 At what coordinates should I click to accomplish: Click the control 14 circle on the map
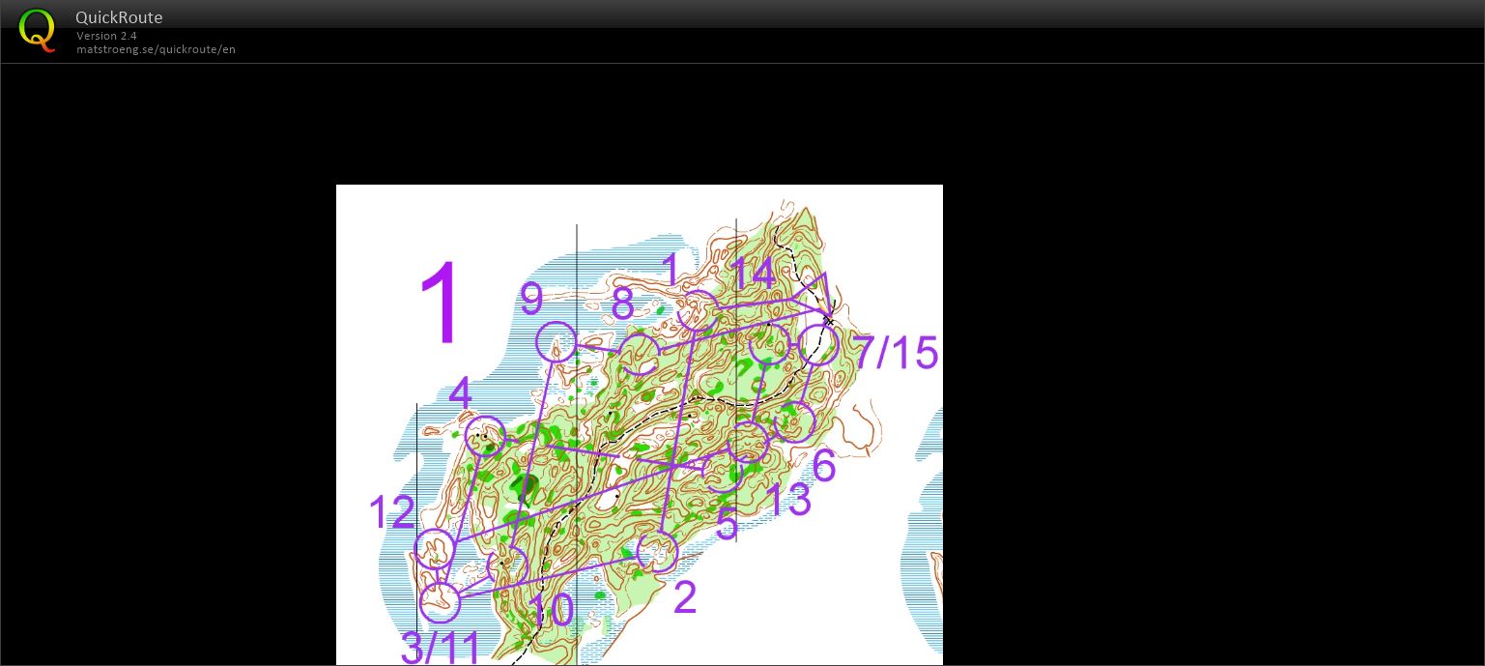[769, 344]
